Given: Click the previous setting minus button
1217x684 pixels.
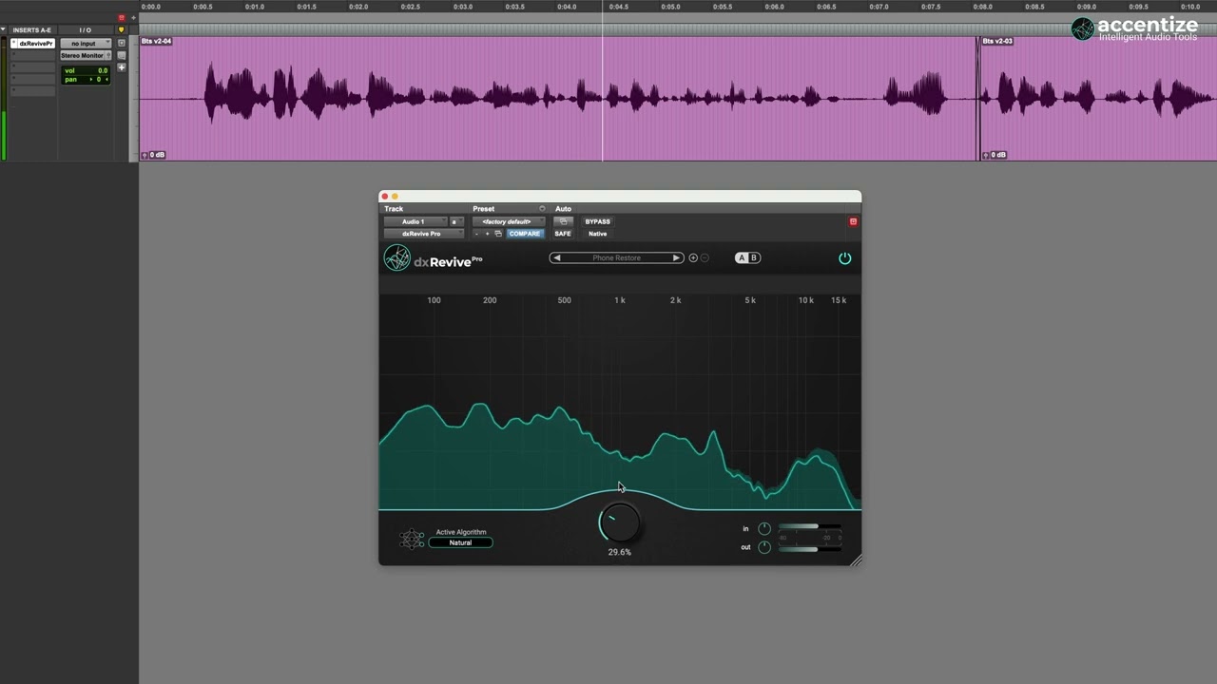Looking at the screenshot, I should (x=476, y=234).
